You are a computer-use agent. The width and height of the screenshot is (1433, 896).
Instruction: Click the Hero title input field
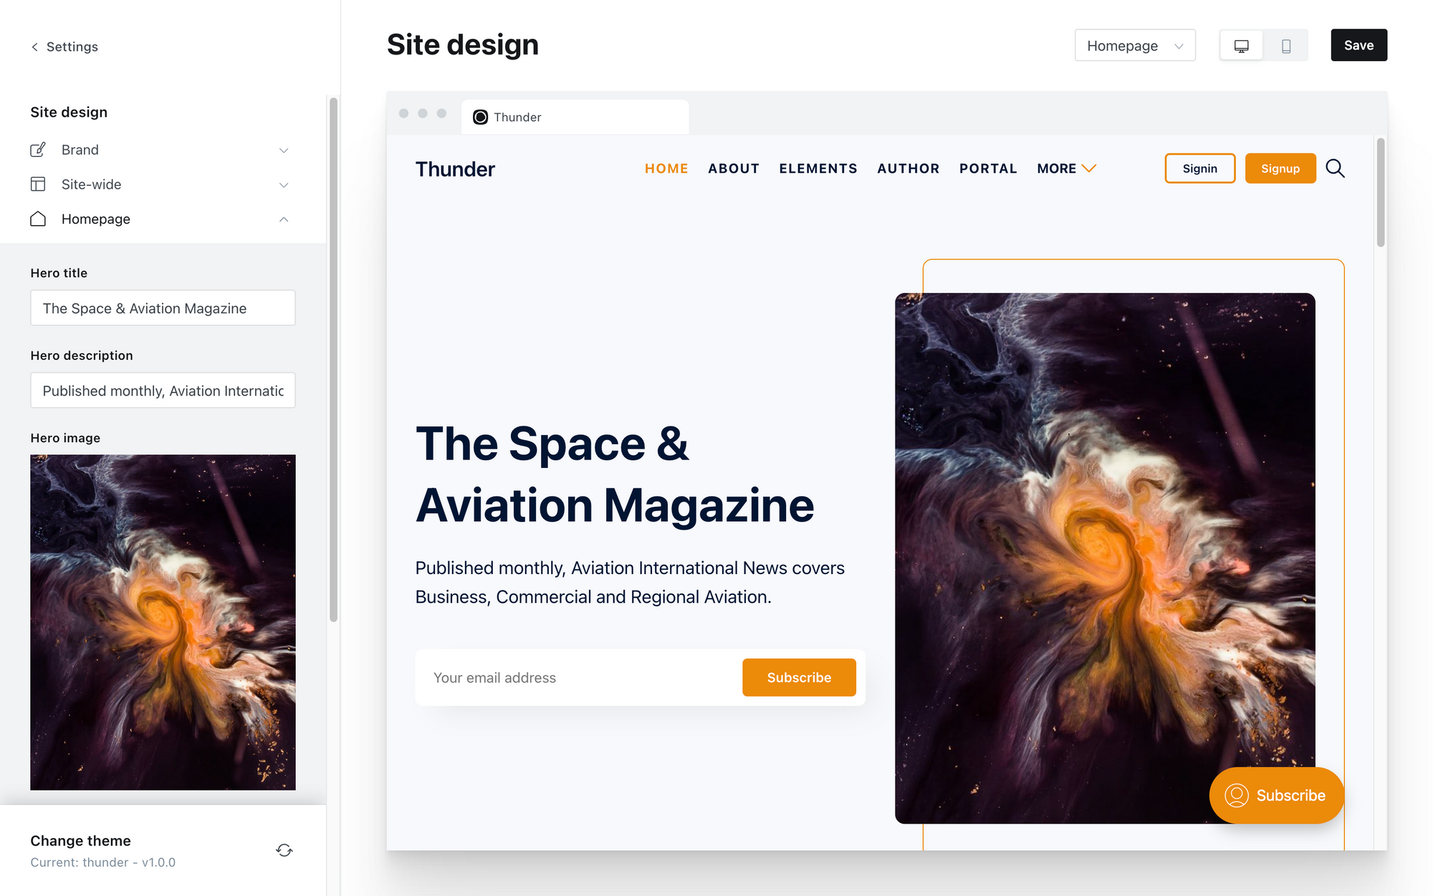tap(162, 308)
